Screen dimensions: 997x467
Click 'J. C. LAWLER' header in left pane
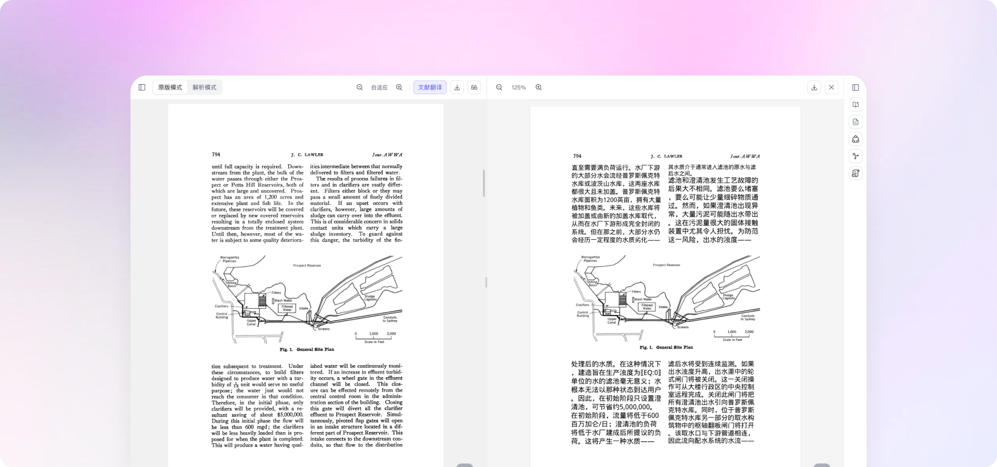pos(307,155)
